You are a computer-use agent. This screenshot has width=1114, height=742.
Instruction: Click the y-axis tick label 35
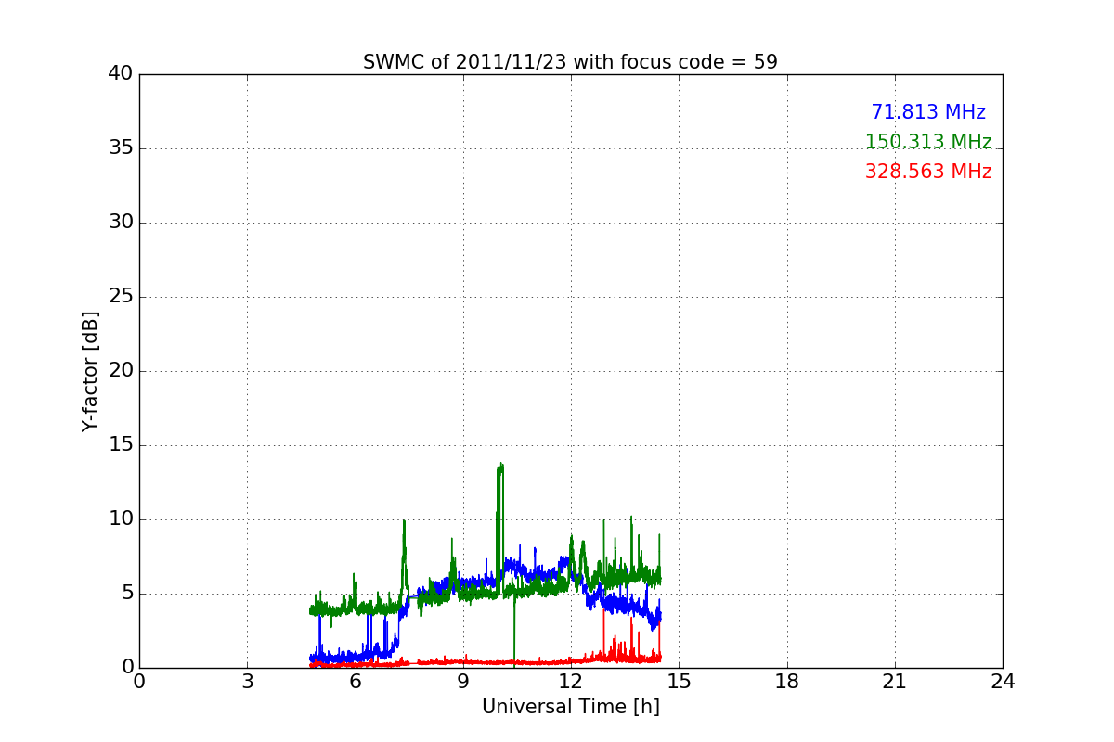(121, 148)
